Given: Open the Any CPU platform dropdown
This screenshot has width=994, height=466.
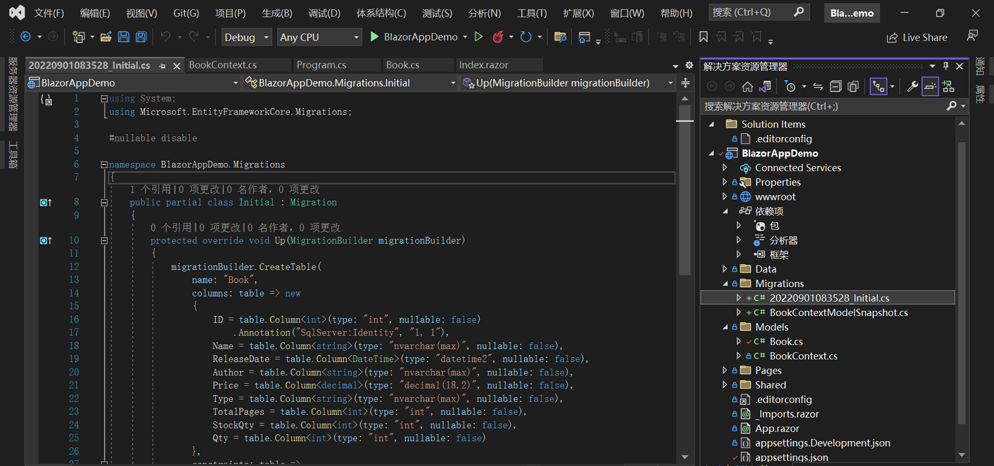Looking at the screenshot, I should click(319, 37).
